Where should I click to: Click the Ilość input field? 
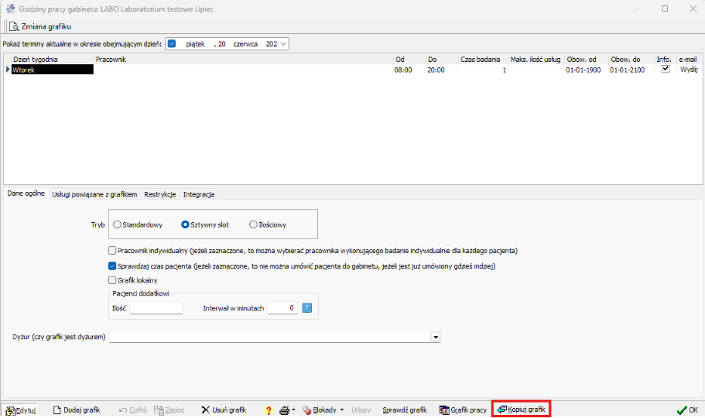156,308
